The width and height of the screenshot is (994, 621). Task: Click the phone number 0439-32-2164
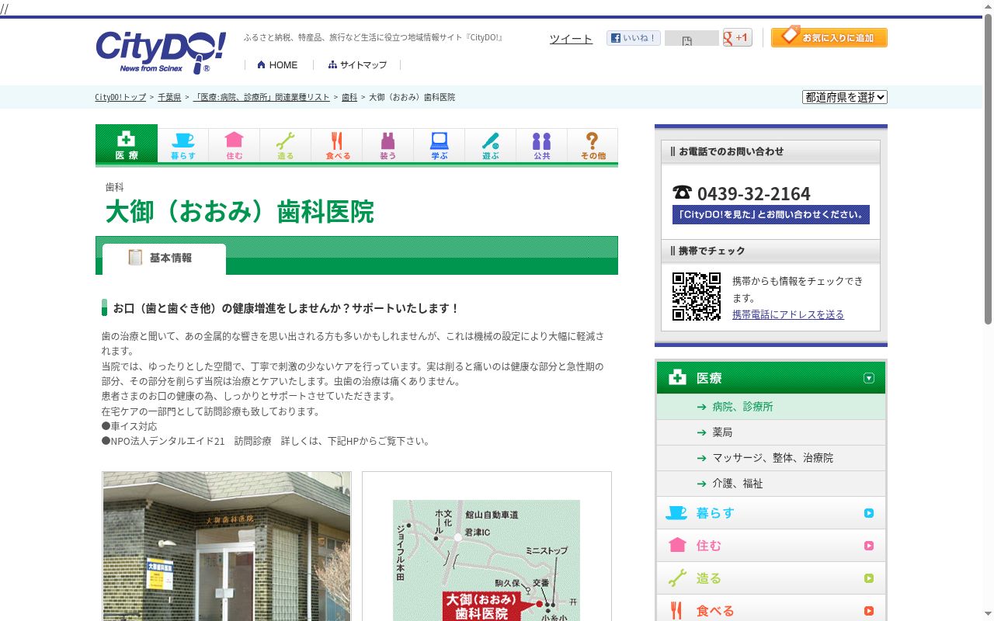[753, 193]
